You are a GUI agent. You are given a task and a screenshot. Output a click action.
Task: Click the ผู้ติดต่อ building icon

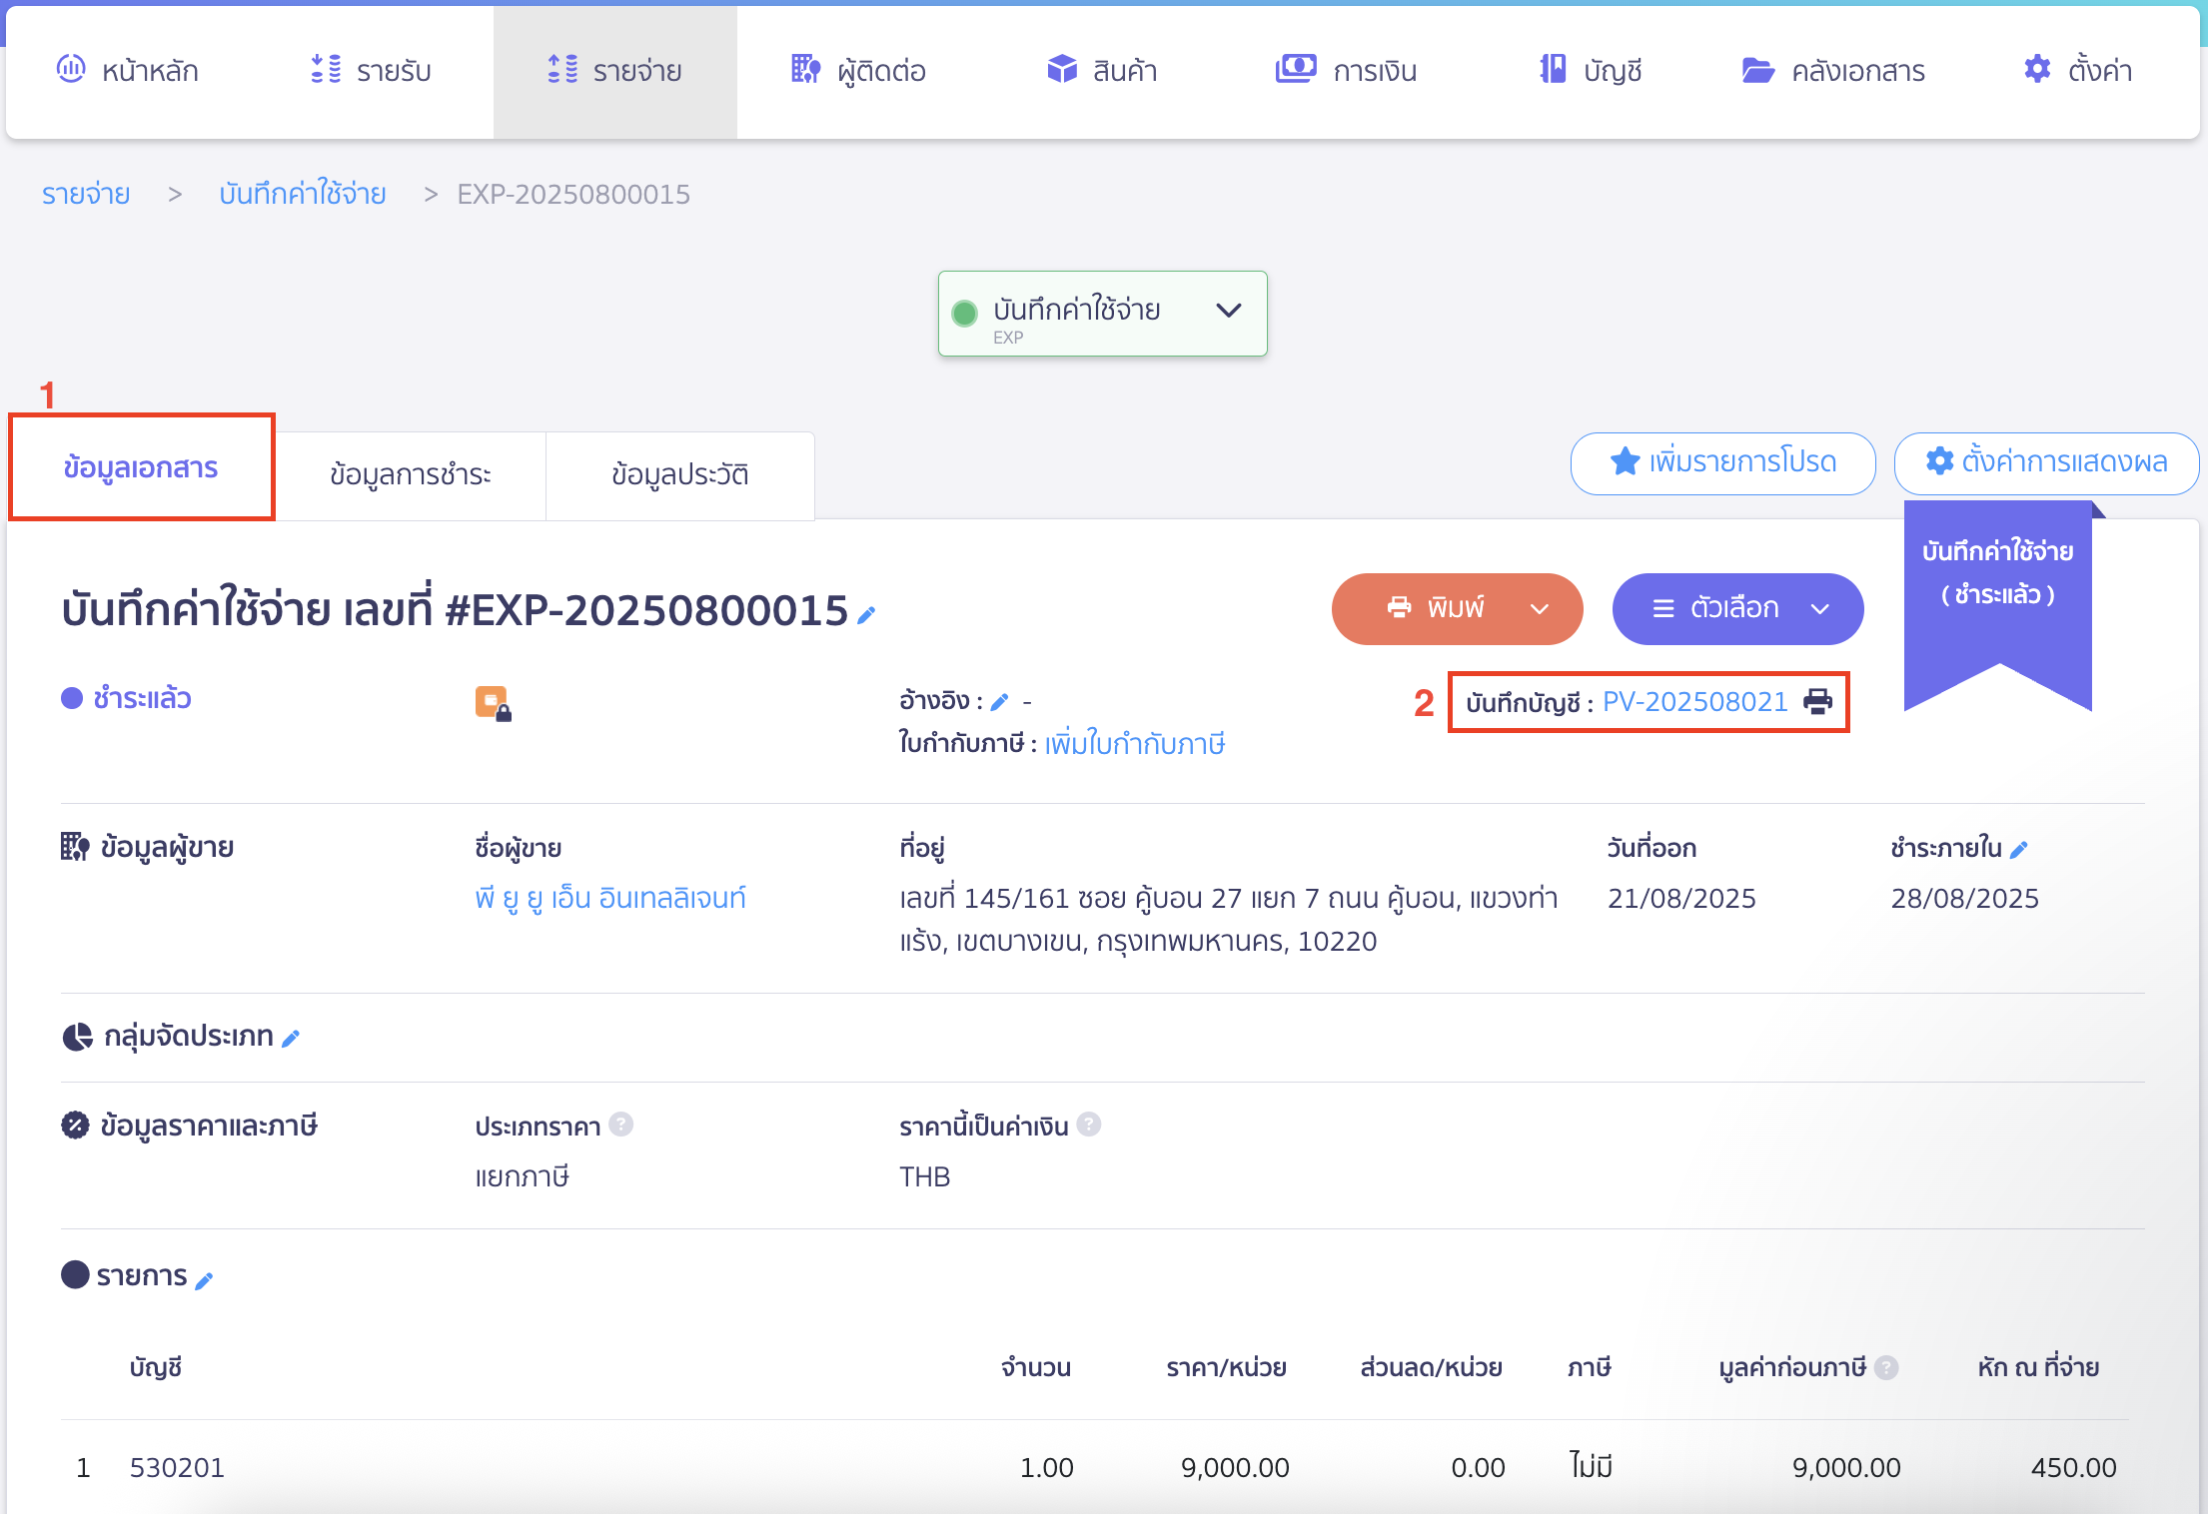pyautogui.click(x=806, y=69)
